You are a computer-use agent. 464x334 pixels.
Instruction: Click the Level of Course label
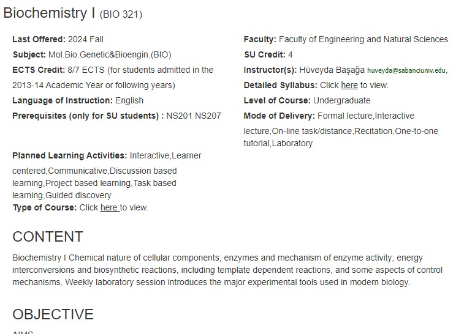[277, 100]
